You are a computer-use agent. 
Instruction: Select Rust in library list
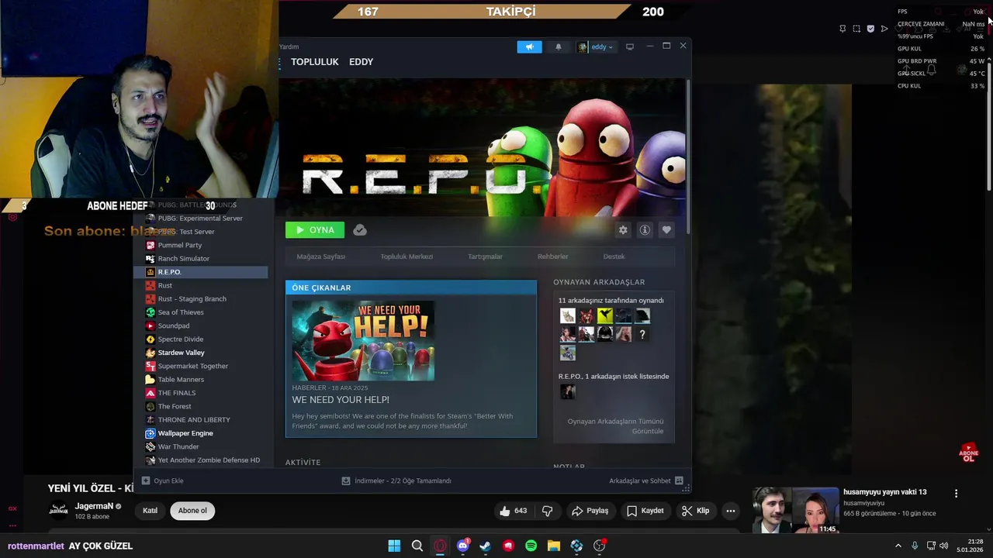[165, 286]
